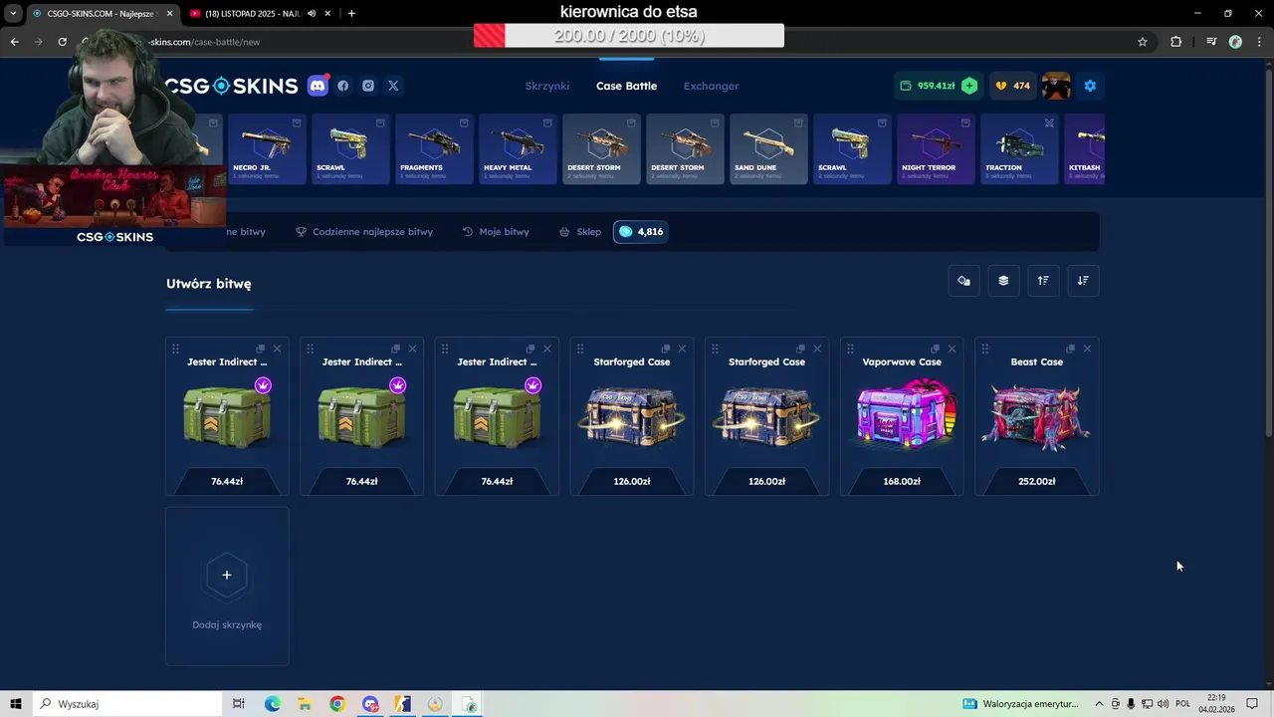Sort cases descending with arrow-down icon
The image size is (1274, 717).
click(1083, 281)
